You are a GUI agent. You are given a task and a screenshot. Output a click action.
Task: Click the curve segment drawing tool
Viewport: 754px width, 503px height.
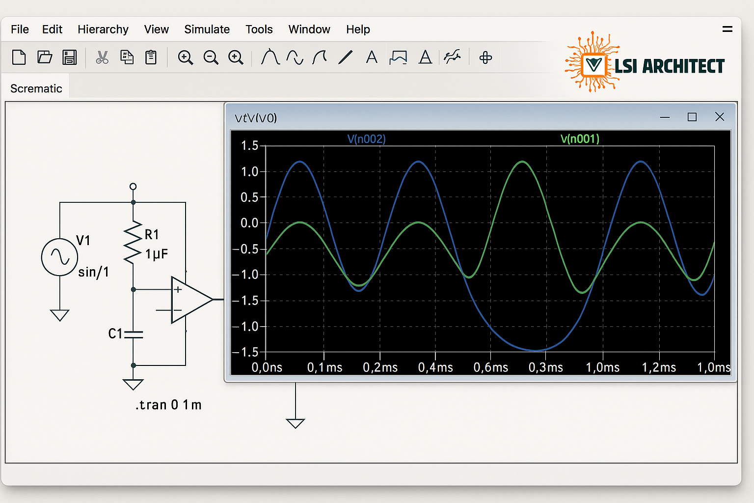pyautogui.click(x=320, y=57)
